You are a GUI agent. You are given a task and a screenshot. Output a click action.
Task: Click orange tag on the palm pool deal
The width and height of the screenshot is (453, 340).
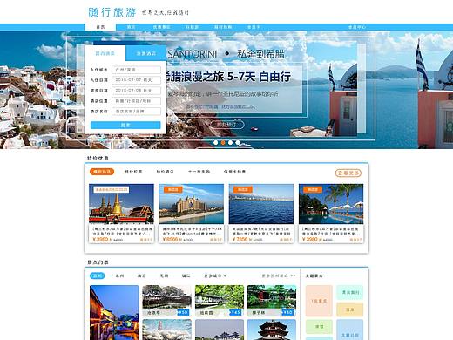313,189
